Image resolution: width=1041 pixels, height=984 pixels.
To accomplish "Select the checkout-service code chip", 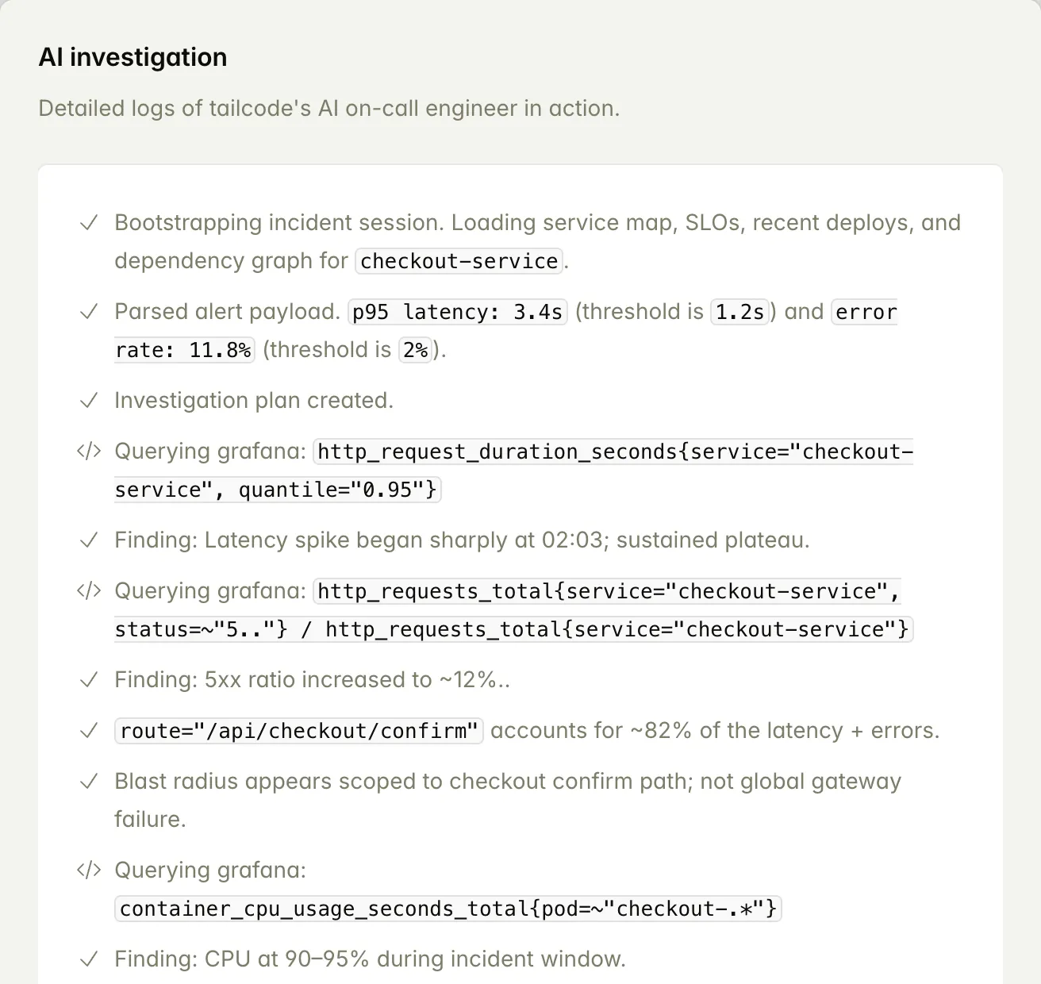I will (459, 261).
